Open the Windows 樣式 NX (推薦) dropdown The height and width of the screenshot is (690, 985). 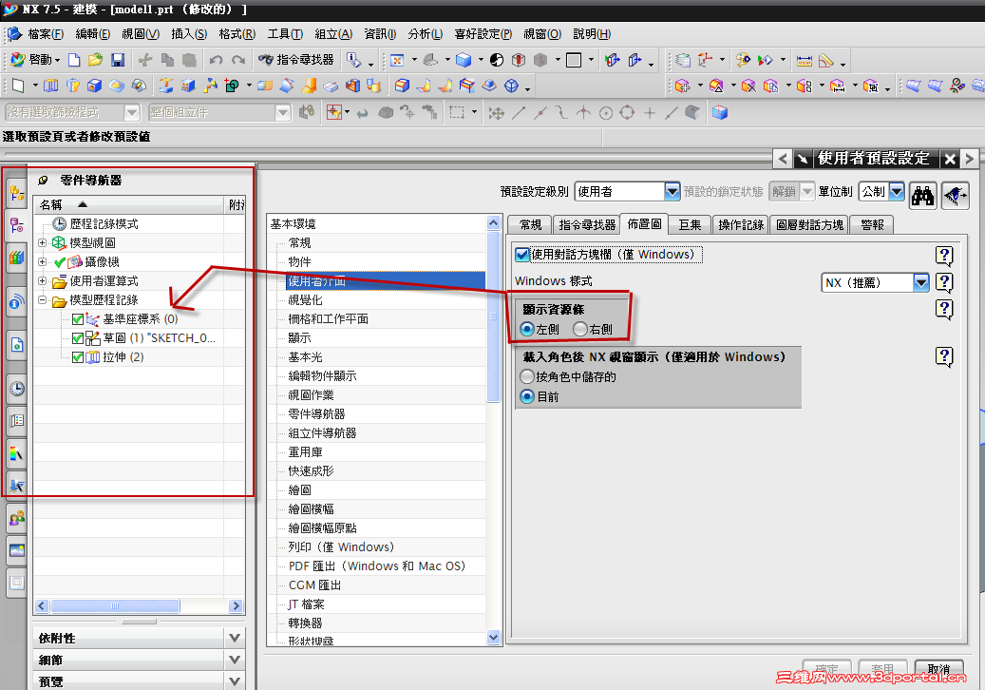click(x=921, y=283)
